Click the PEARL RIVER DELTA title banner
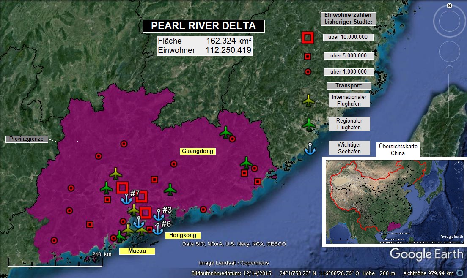The image size is (467, 278). pos(203,26)
